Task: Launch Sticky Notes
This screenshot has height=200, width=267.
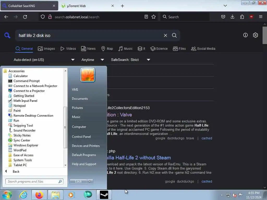Action: pyautogui.click(x=22, y=135)
